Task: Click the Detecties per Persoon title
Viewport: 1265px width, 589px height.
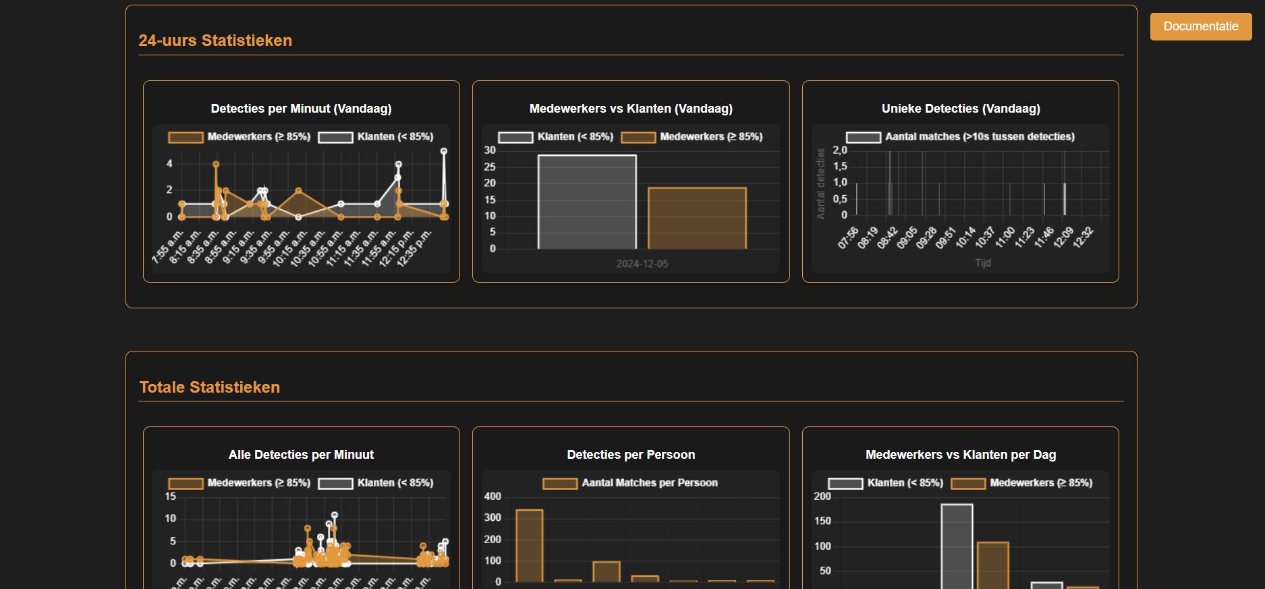Action: pos(631,455)
